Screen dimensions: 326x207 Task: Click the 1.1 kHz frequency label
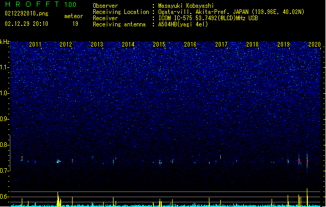pos(5,67)
